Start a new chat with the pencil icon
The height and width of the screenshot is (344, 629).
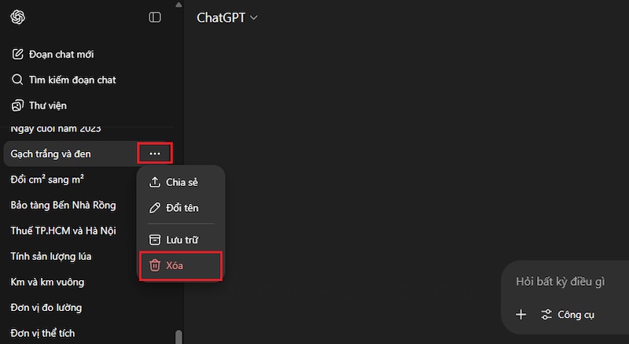click(x=17, y=54)
